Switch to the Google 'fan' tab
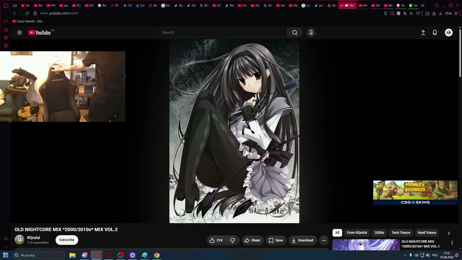The image size is (462, 260). (x=166, y=5)
